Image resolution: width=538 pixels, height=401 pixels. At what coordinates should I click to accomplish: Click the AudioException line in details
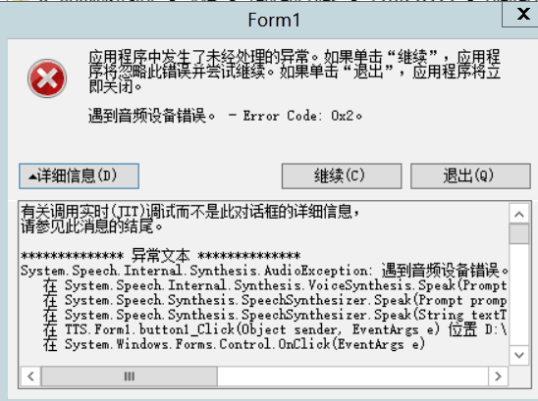(264, 271)
